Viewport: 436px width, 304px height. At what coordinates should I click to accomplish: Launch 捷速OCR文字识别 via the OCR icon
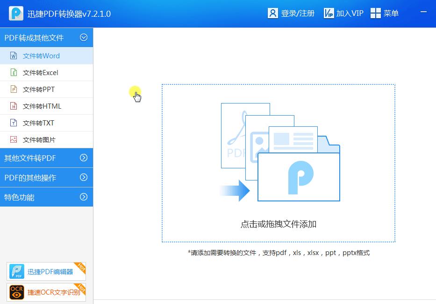pyautogui.click(x=17, y=292)
